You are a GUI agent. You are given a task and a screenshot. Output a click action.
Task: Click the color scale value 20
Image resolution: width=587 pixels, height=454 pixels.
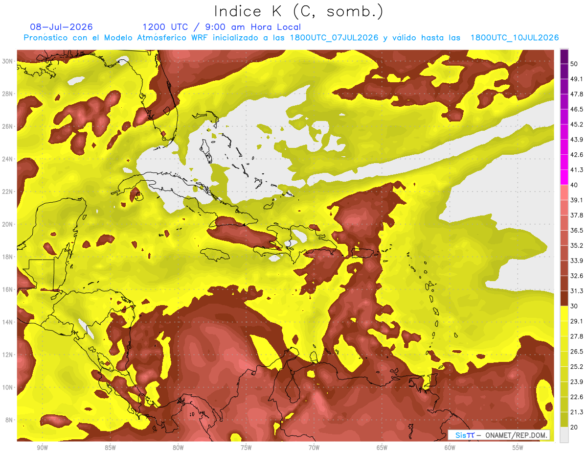pyautogui.click(x=574, y=427)
